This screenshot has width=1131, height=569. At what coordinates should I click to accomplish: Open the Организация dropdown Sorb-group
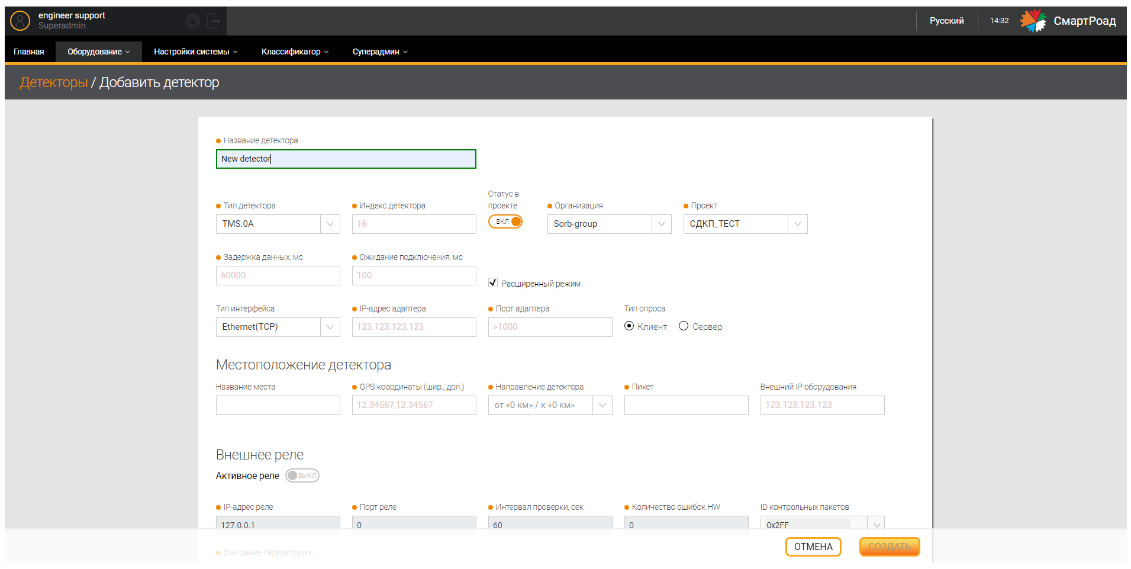(x=610, y=224)
